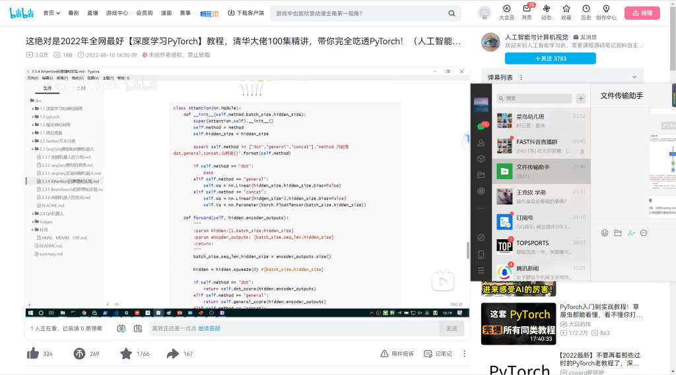Viewport: 676px width, 375px height.
Task: Click the 记笔记 notes button
Action: [438, 353]
